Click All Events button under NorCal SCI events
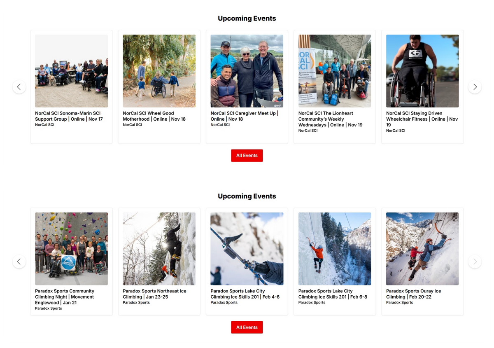The height and width of the screenshot is (348, 494). point(247,155)
